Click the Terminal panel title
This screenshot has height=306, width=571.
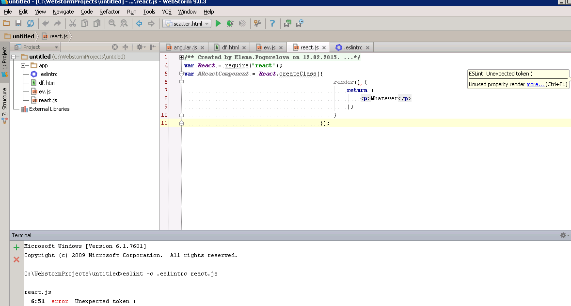(x=21, y=235)
